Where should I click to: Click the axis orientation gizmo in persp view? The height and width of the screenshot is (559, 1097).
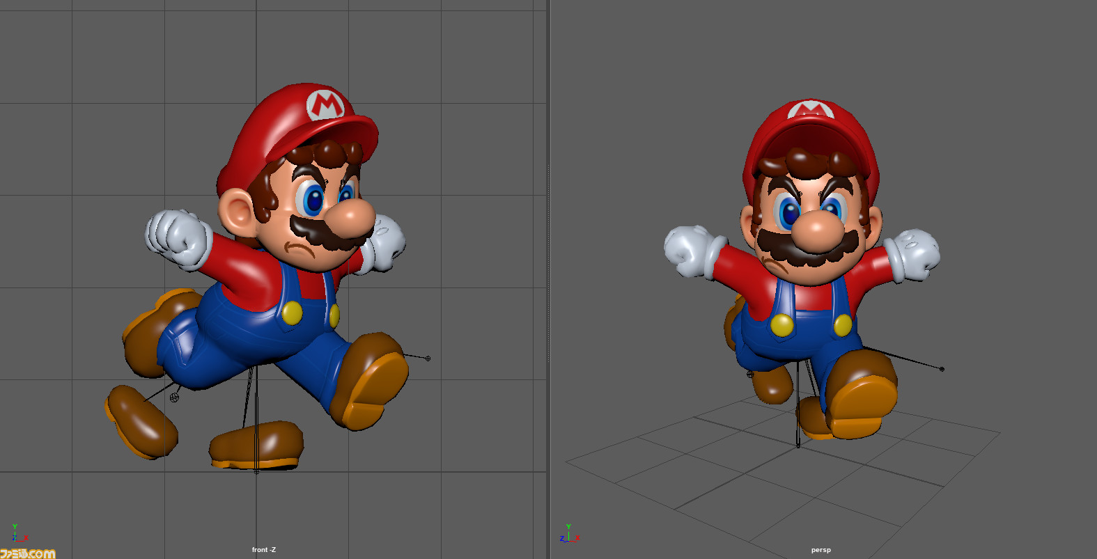pos(568,535)
